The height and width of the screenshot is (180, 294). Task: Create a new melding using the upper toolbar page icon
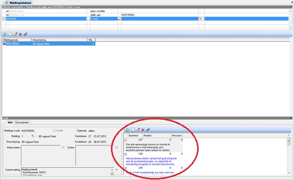11,34
